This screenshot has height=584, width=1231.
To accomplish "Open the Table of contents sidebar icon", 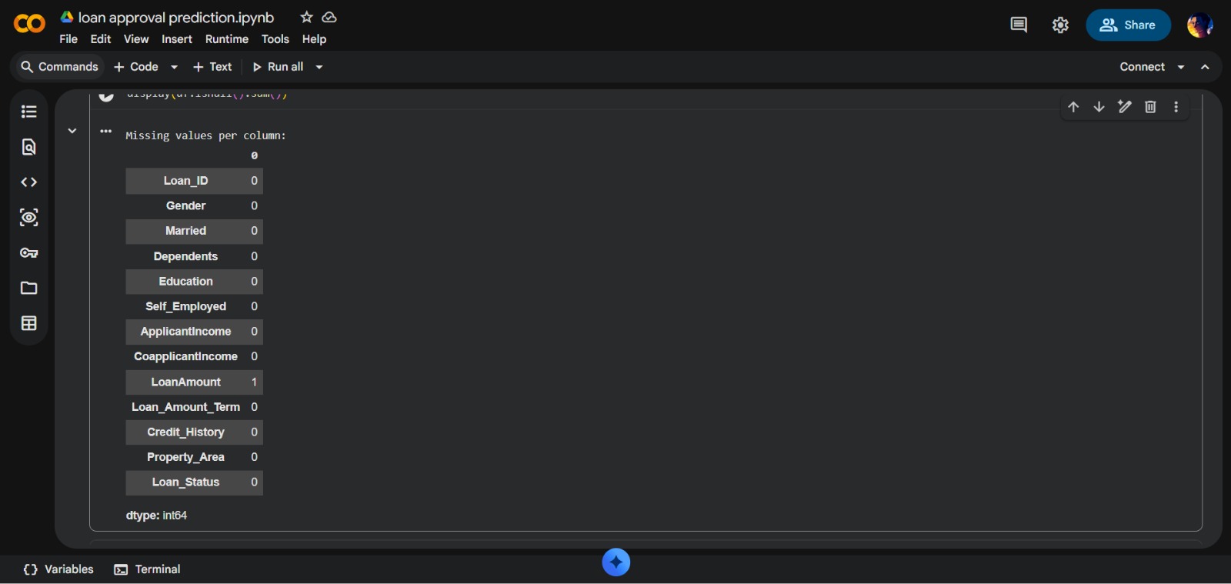I will [x=29, y=112].
